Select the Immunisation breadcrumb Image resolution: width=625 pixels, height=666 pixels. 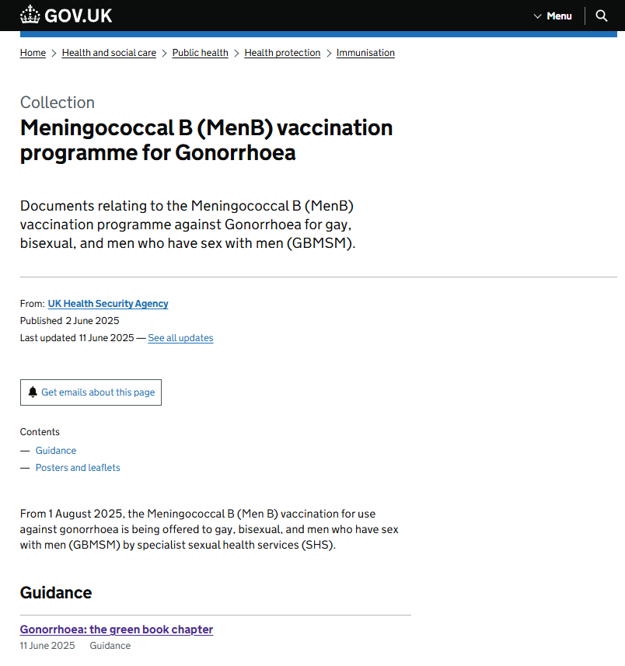365,53
